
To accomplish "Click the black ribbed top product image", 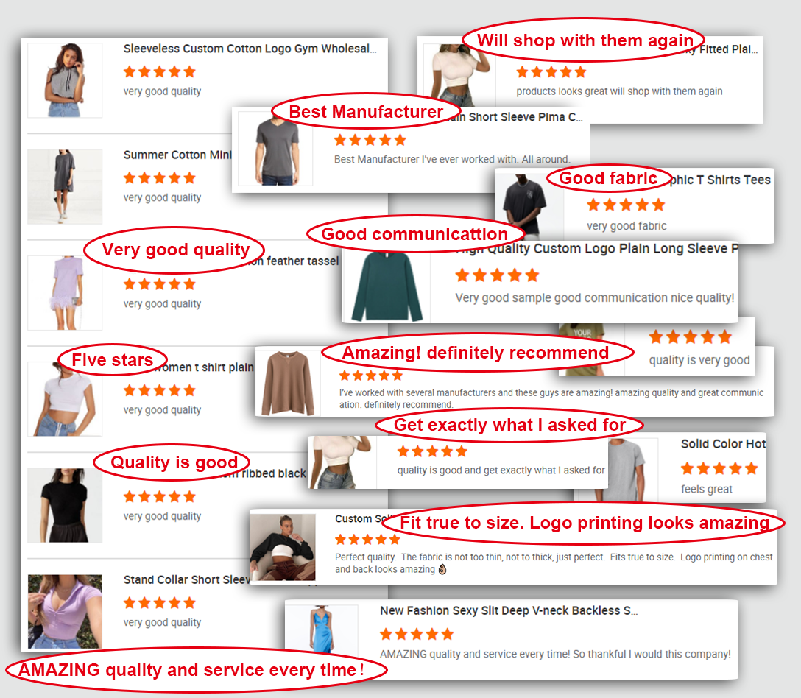I will [65, 505].
